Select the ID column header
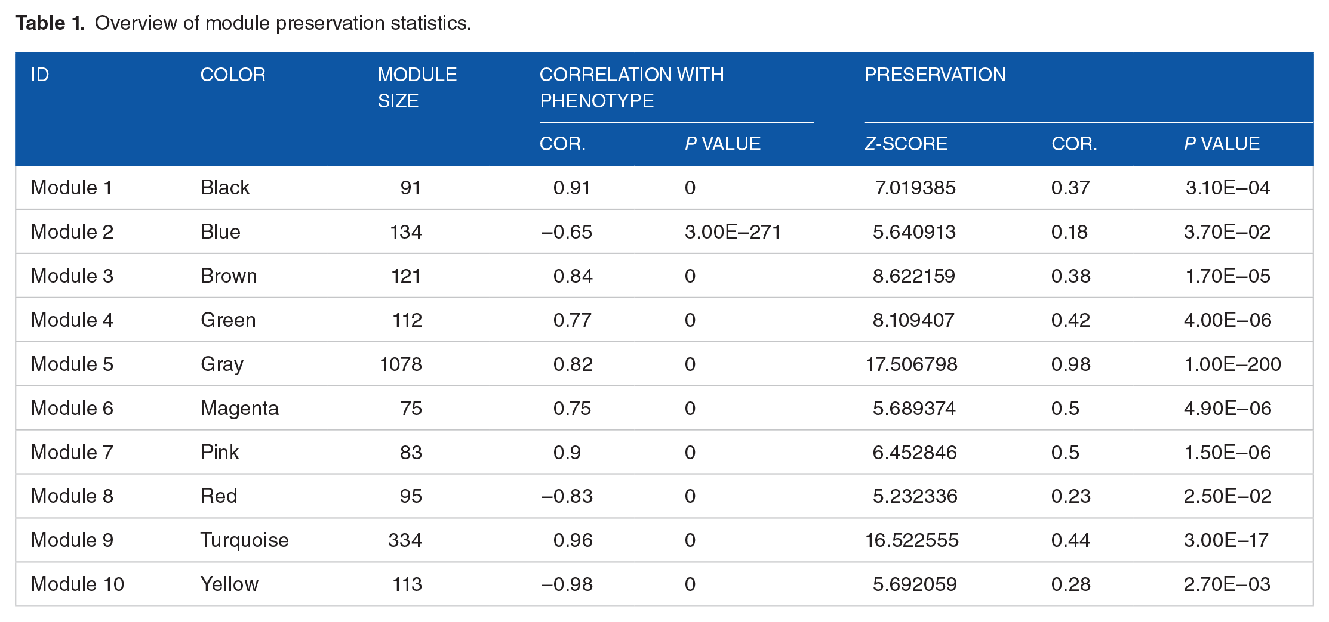This screenshot has width=1329, height=622. [40, 75]
